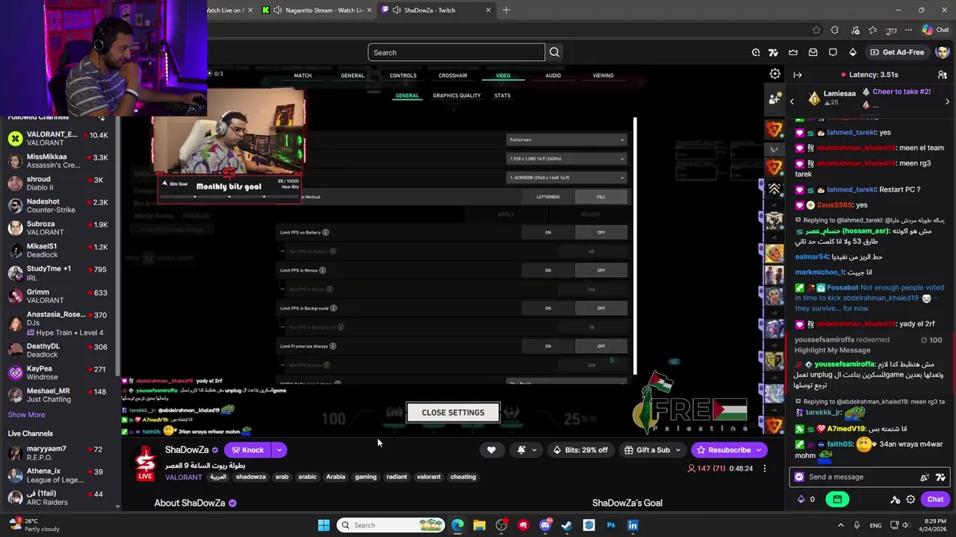This screenshot has width=956, height=537.
Task: Click the chat identity badge in message box
Action: click(799, 477)
